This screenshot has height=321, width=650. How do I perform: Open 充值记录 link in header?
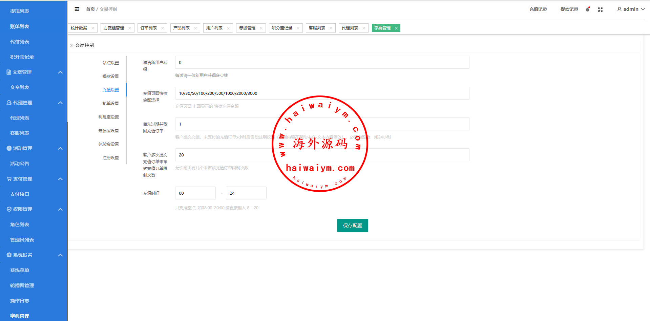538,9
